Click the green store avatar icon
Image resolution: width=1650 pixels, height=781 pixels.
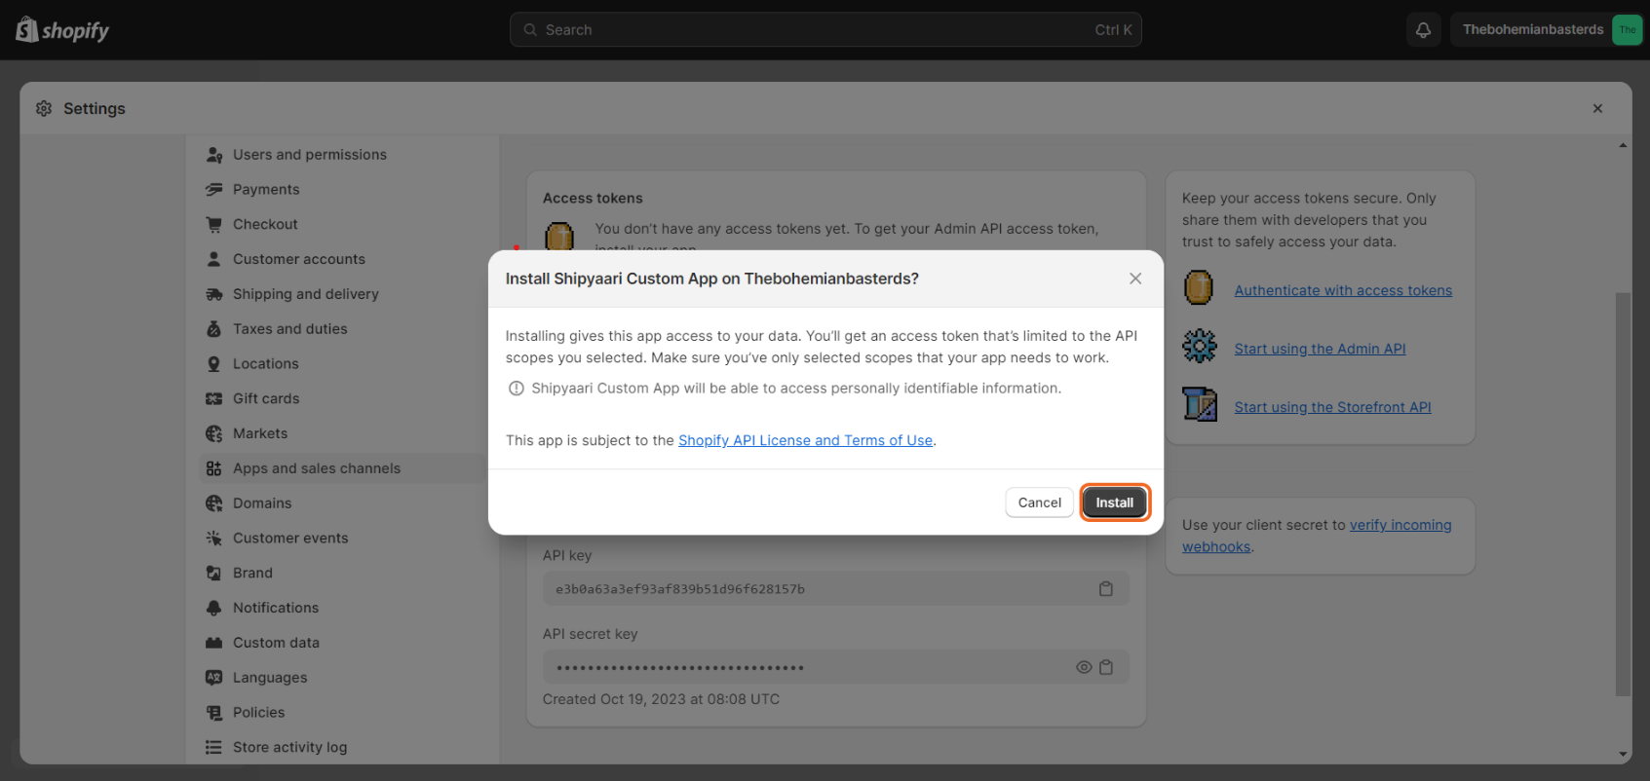pyautogui.click(x=1628, y=30)
